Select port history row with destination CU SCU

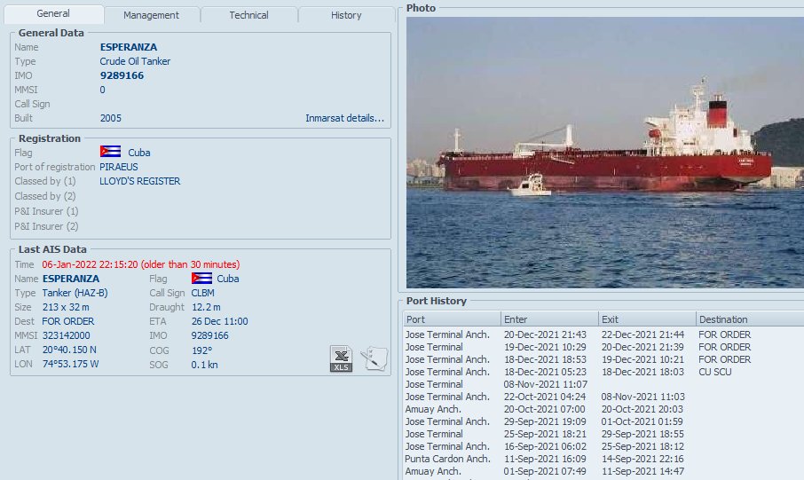click(603, 372)
